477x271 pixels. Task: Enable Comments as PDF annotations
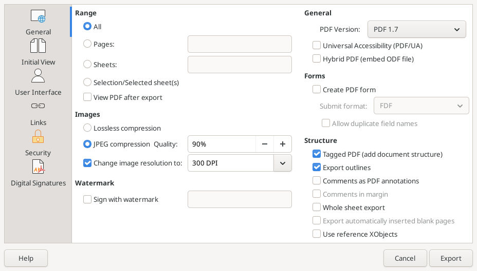tap(317, 181)
